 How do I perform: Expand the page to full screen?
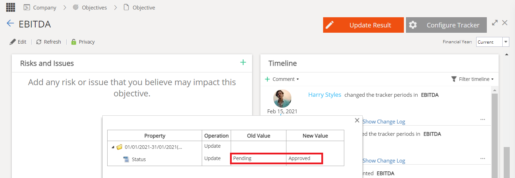click(495, 23)
